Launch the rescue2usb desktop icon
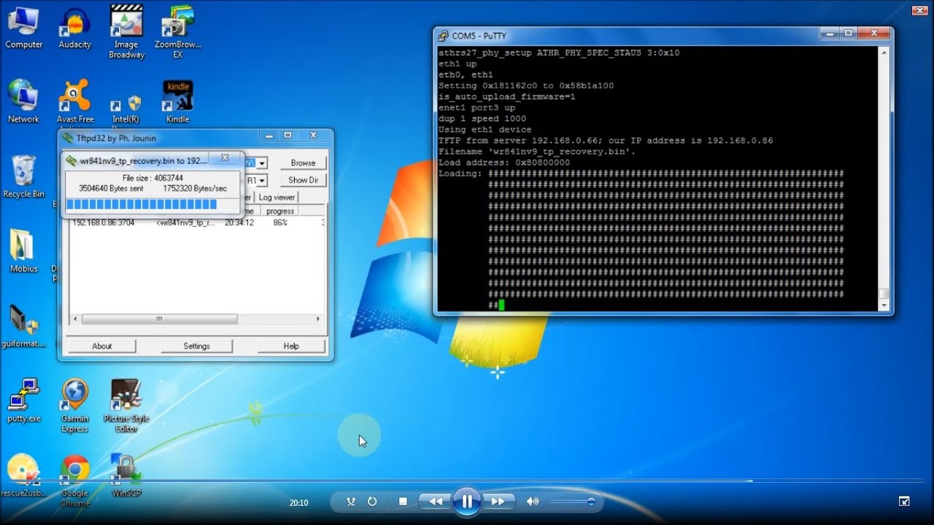Image resolution: width=934 pixels, height=525 pixels. (23, 475)
